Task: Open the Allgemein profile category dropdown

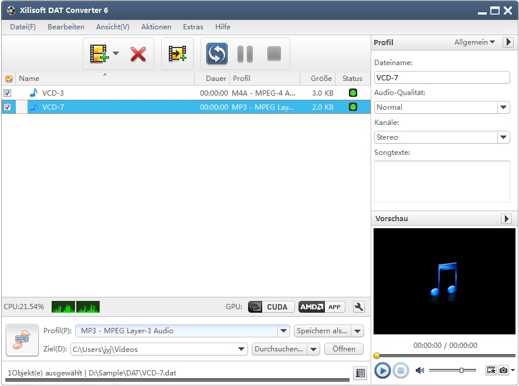Action: (474, 42)
